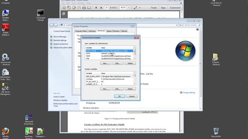Select the TEMP user variable row
This screenshot has width=248, height=139.
(x=109, y=56)
